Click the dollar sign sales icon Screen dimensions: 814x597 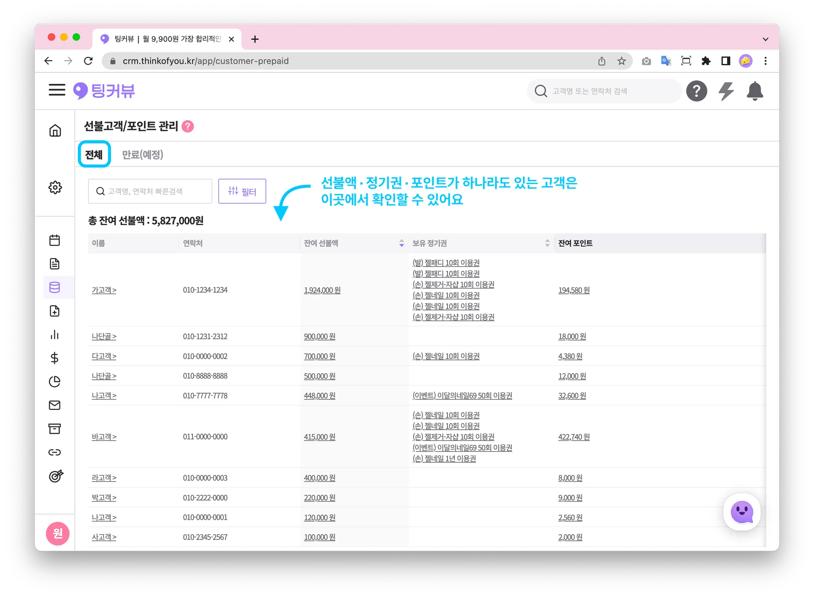(x=55, y=358)
